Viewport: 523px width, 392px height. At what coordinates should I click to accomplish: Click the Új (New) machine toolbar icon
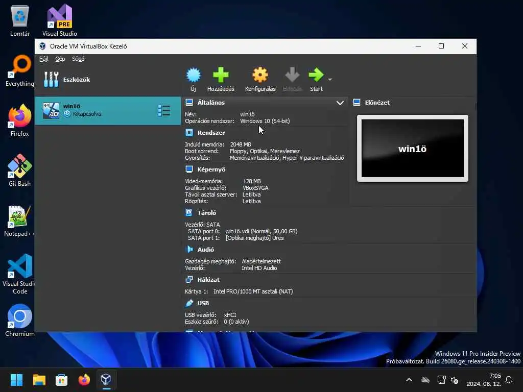coord(194,76)
